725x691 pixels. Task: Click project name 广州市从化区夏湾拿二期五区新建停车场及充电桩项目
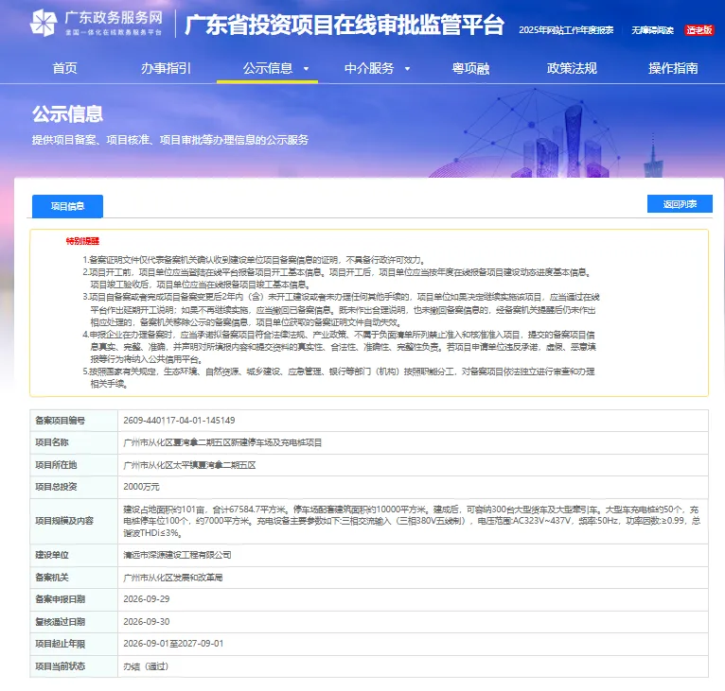pos(222,442)
